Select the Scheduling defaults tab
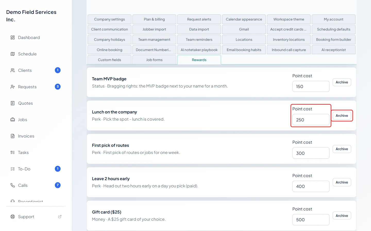 pos(334,29)
